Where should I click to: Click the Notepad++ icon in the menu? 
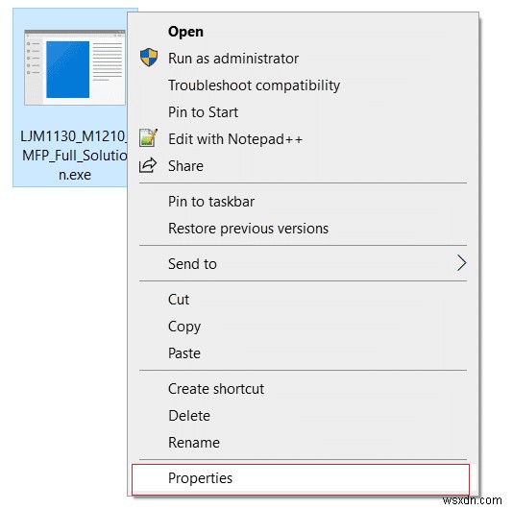(148, 137)
